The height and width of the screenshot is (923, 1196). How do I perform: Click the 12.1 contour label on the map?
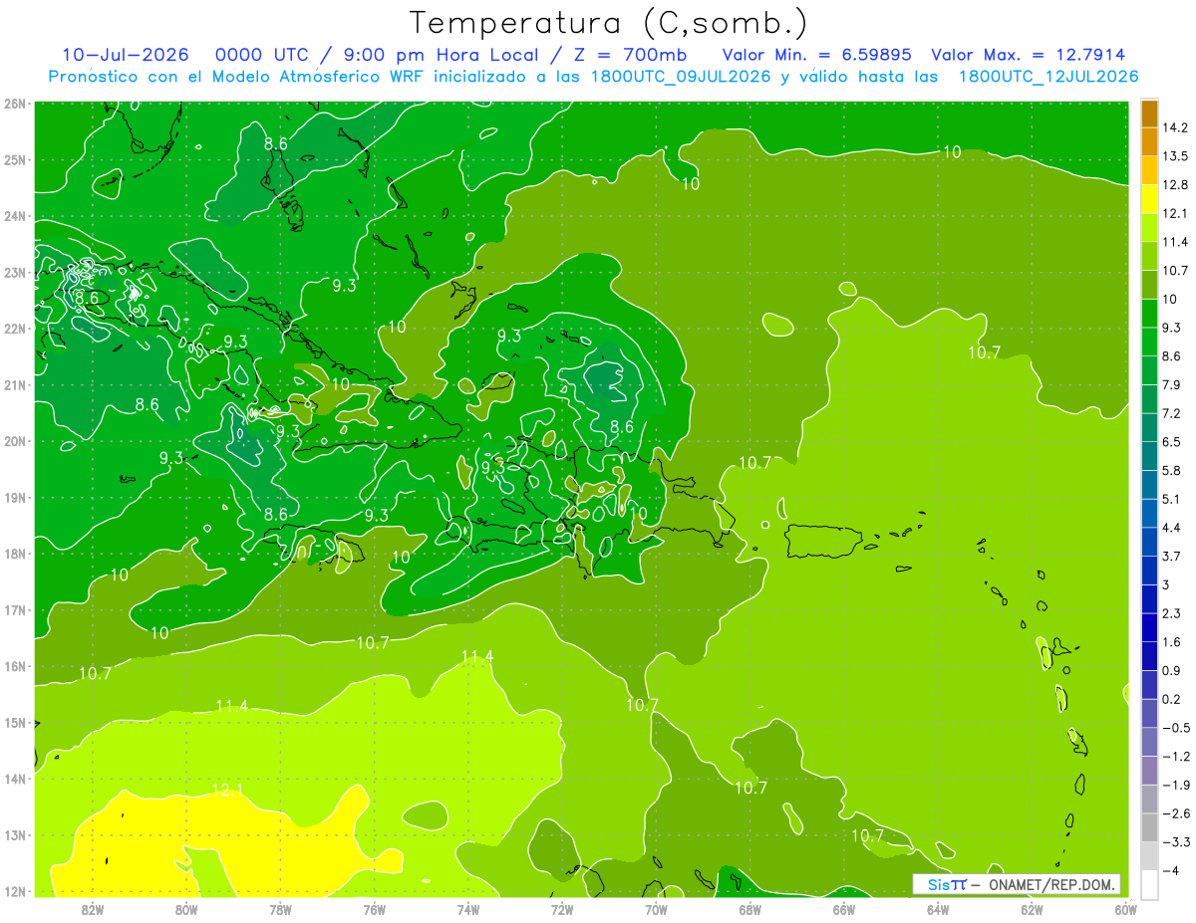click(x=228, y=791)
